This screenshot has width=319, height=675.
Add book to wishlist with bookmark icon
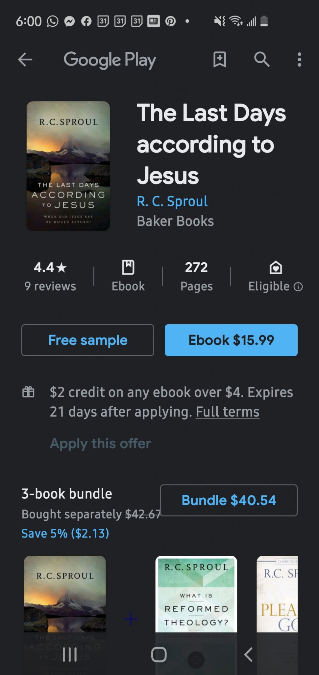point(219,60)
